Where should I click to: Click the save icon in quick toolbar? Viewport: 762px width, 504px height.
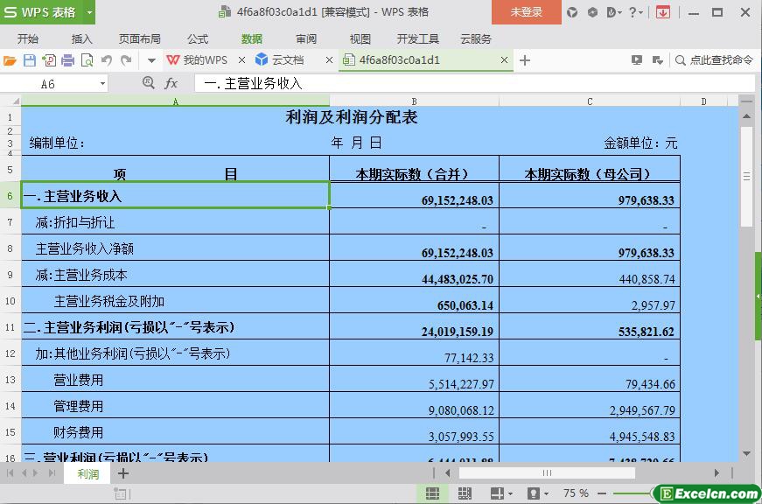[x=29, y=60]
